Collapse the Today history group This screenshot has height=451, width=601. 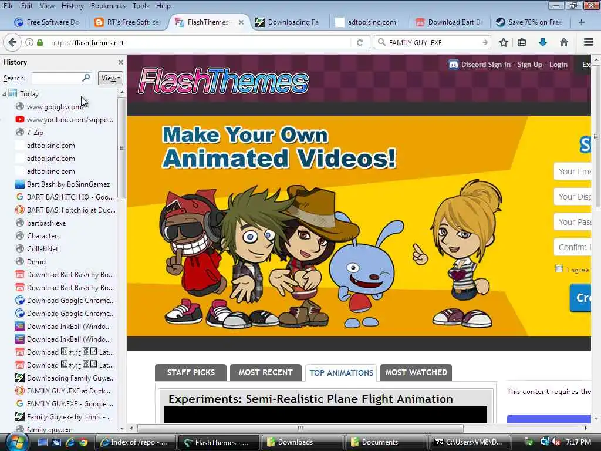4,94
